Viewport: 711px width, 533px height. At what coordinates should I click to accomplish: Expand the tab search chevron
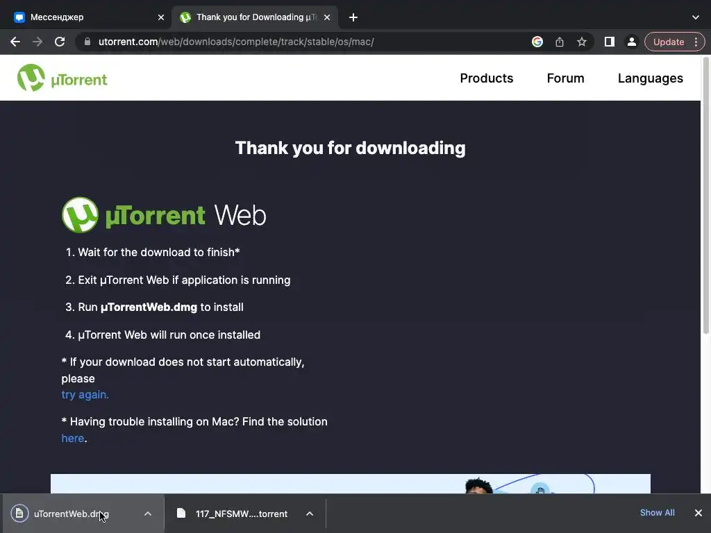(x=696, y=17)
